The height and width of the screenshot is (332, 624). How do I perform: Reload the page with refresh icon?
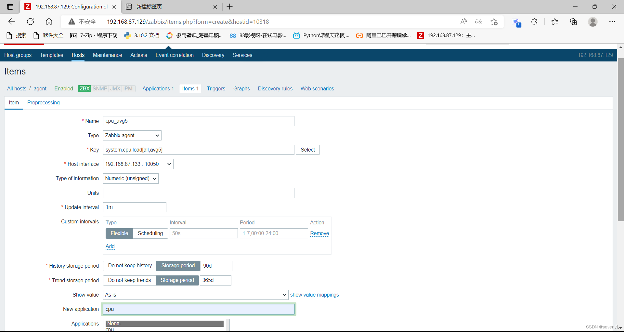pos(31,22)
